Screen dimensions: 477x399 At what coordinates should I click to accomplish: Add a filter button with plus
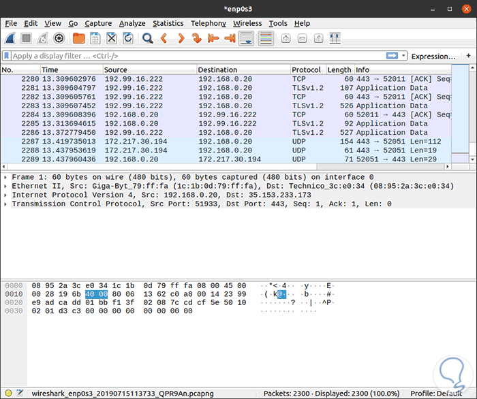pos(469,56)
